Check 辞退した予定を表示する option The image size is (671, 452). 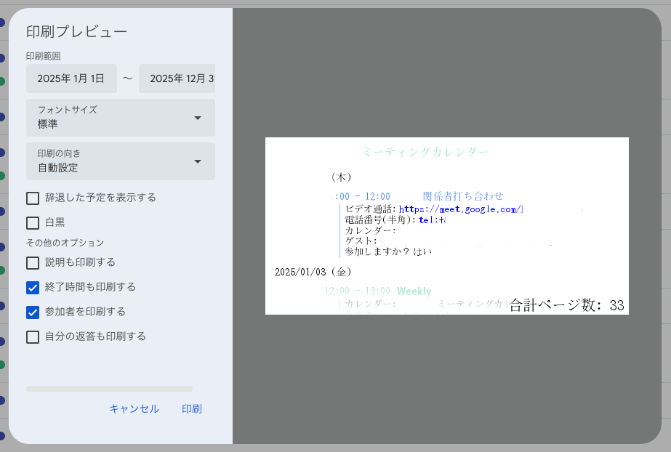tap(32, 198)
